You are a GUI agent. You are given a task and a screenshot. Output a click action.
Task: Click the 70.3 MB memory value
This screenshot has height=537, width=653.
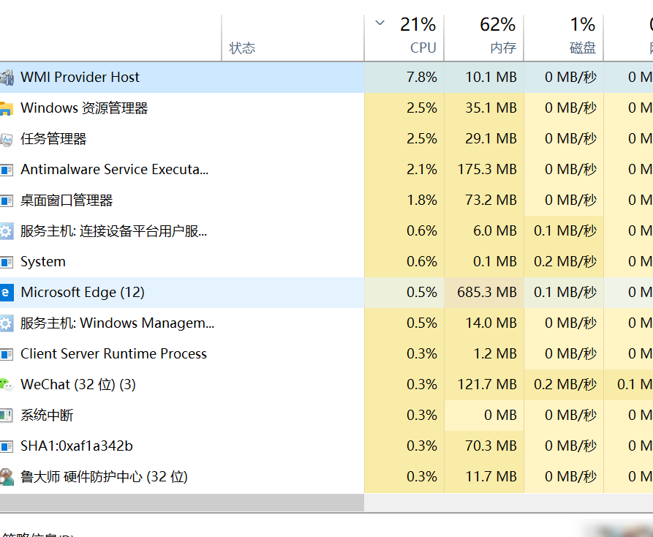tap(491, 446)
